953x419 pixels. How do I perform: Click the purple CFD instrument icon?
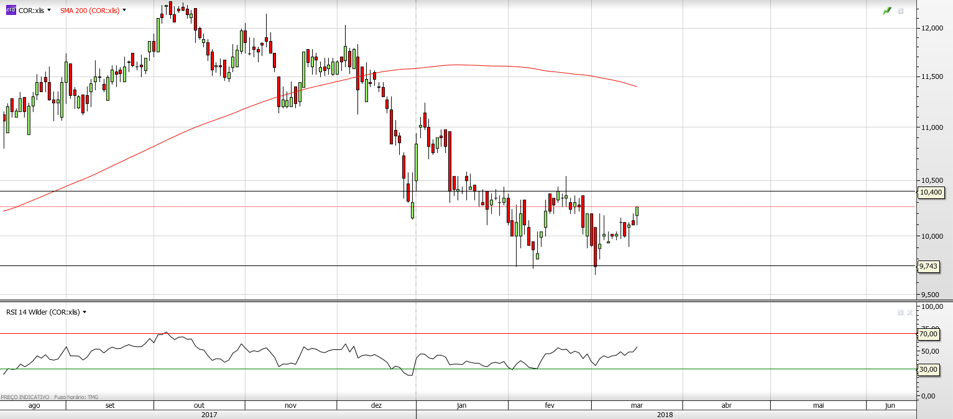coord(11,10)
